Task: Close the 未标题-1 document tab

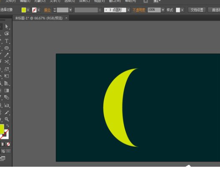Action: click(x=66, y=18)
